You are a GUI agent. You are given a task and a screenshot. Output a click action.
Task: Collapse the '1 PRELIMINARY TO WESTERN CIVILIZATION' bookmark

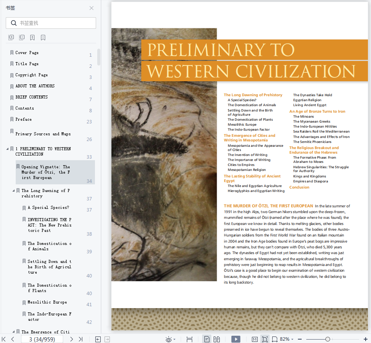pyautogui.click(x=7, y=149)
